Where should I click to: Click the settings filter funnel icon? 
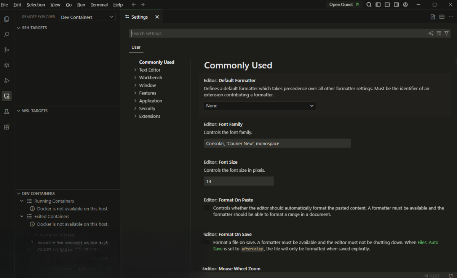447,34
